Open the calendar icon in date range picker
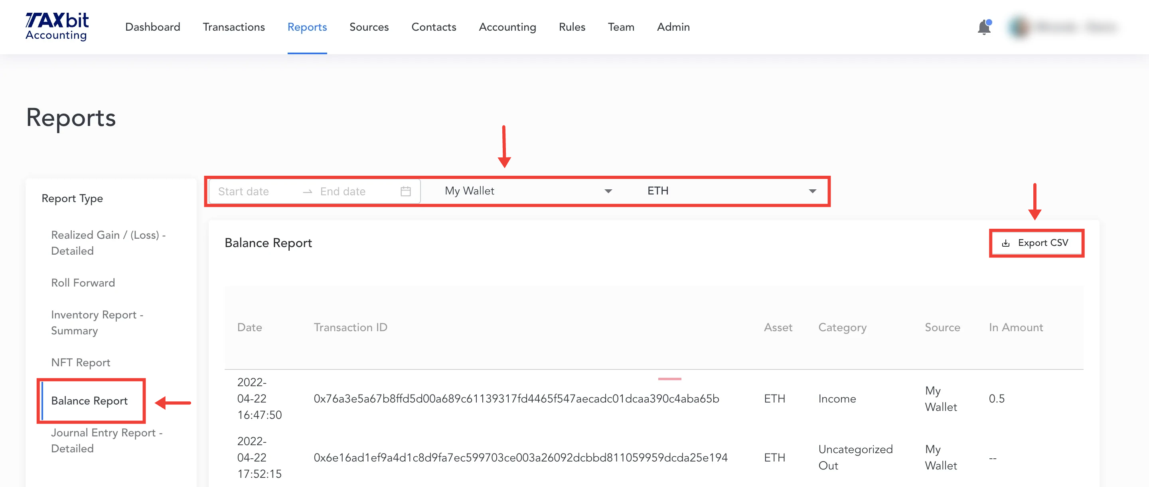The height and width of the screenshot is (487, 1149). click(x=405, y=191)
